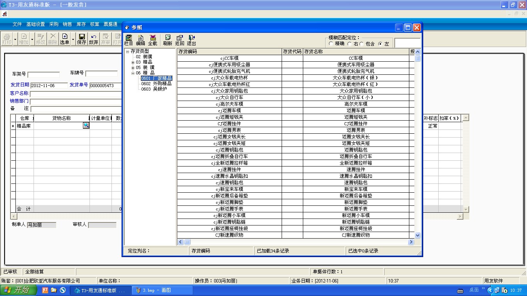Select the 精确 exact match radio button
This screenshot has width=527, height=296.
(331, 44)
